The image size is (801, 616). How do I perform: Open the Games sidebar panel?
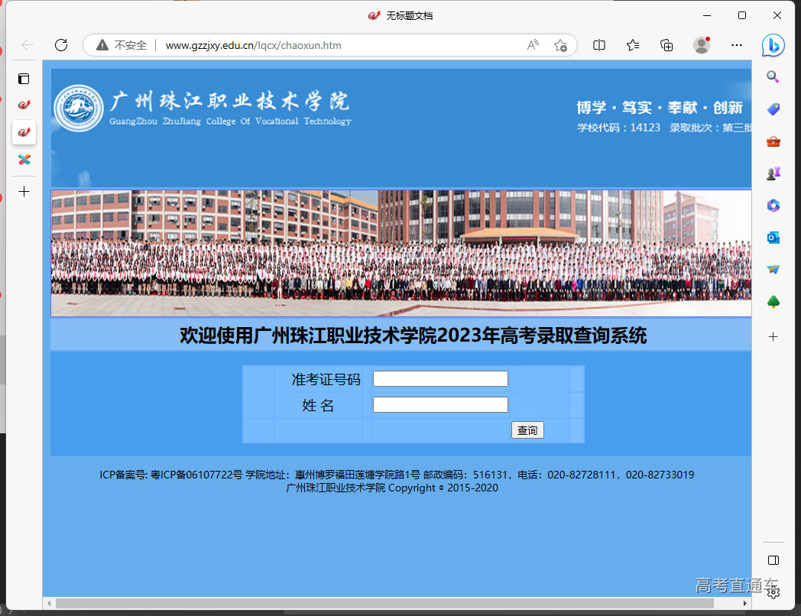coord(773,173)
